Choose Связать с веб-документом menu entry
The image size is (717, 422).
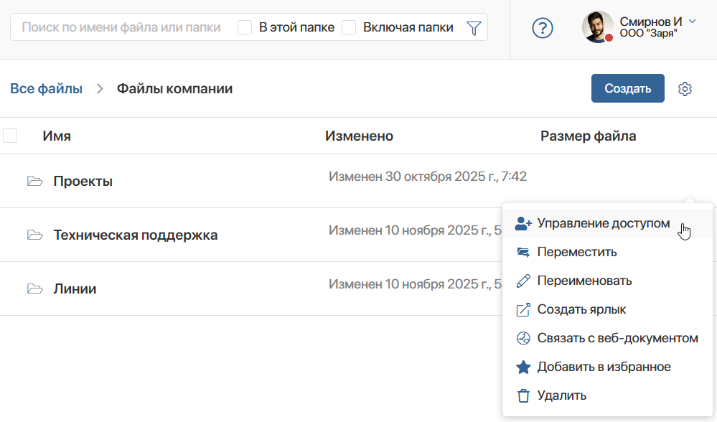[607, 338]
